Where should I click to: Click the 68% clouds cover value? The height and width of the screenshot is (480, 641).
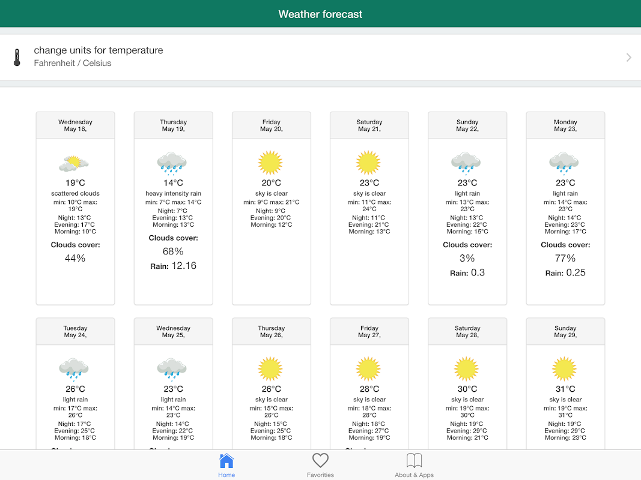174,251
